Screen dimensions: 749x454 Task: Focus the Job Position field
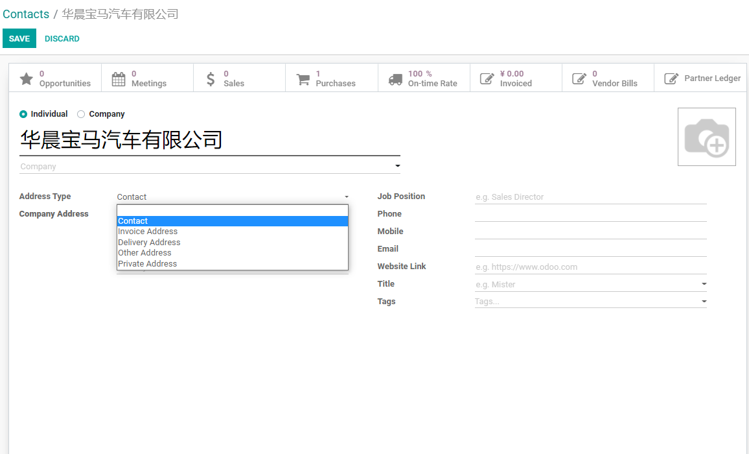click(590, 197)
